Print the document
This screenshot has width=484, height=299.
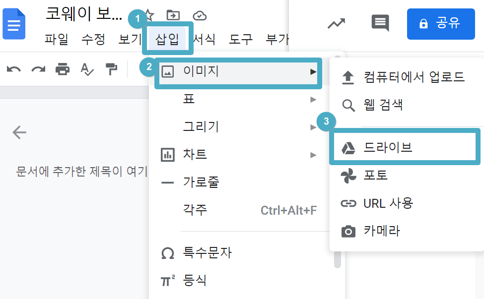click(63, 69)
